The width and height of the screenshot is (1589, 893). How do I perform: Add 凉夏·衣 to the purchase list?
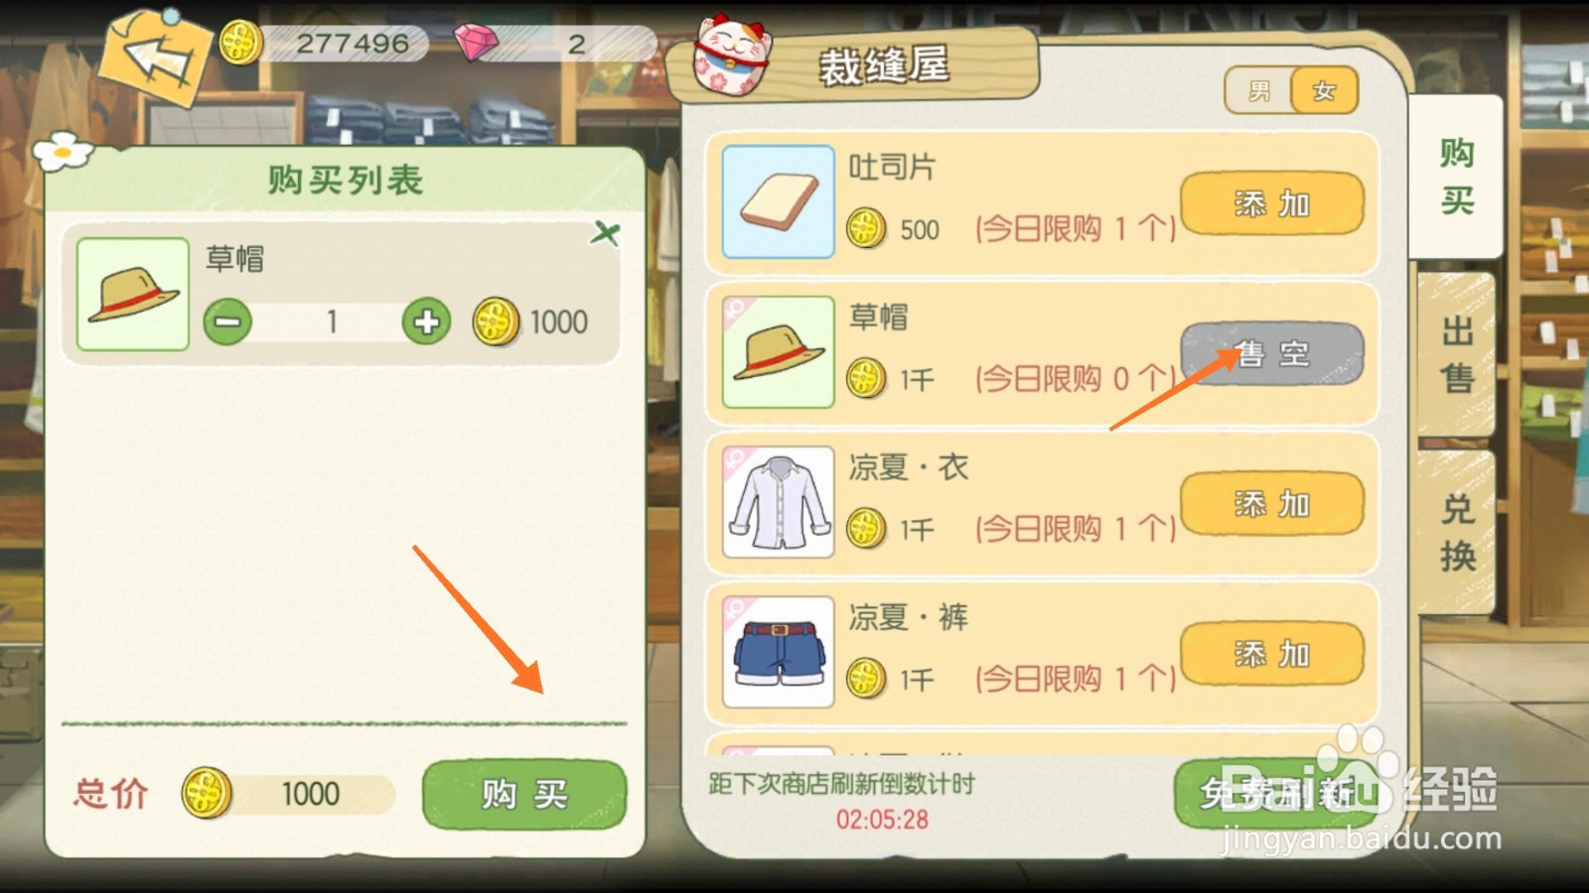pyautogui.click(x=1272, y=504)
